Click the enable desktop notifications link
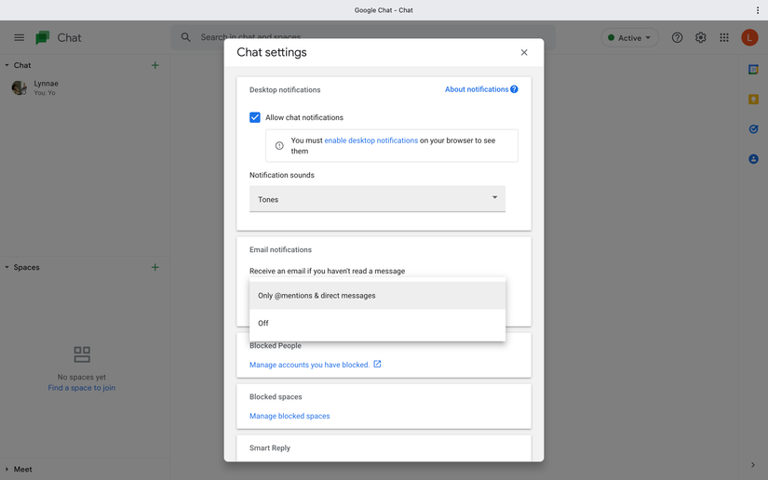Screen dimensions: 768x480 click(x=371, y=140)
